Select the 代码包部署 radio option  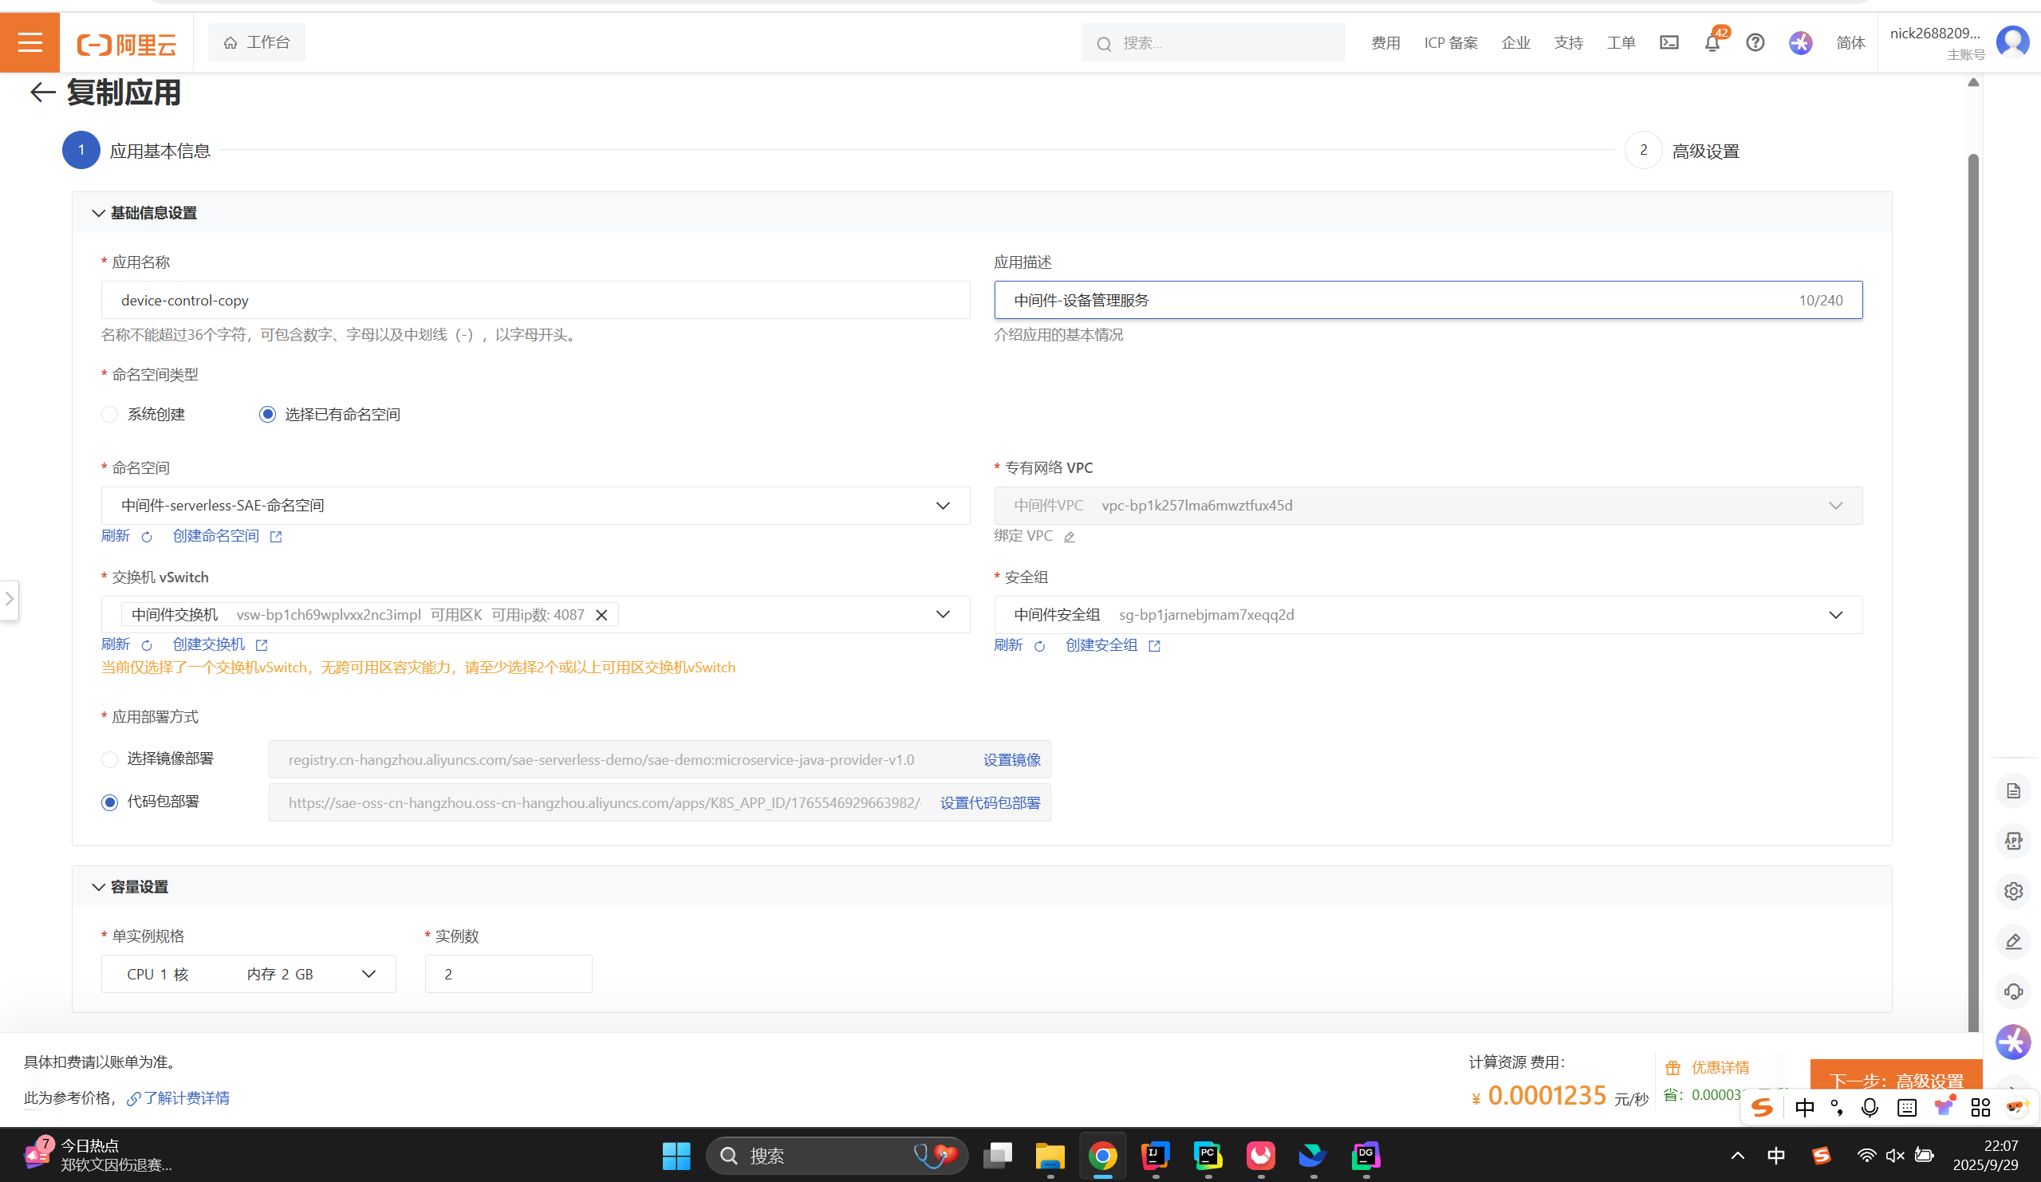tap(110, 802)
